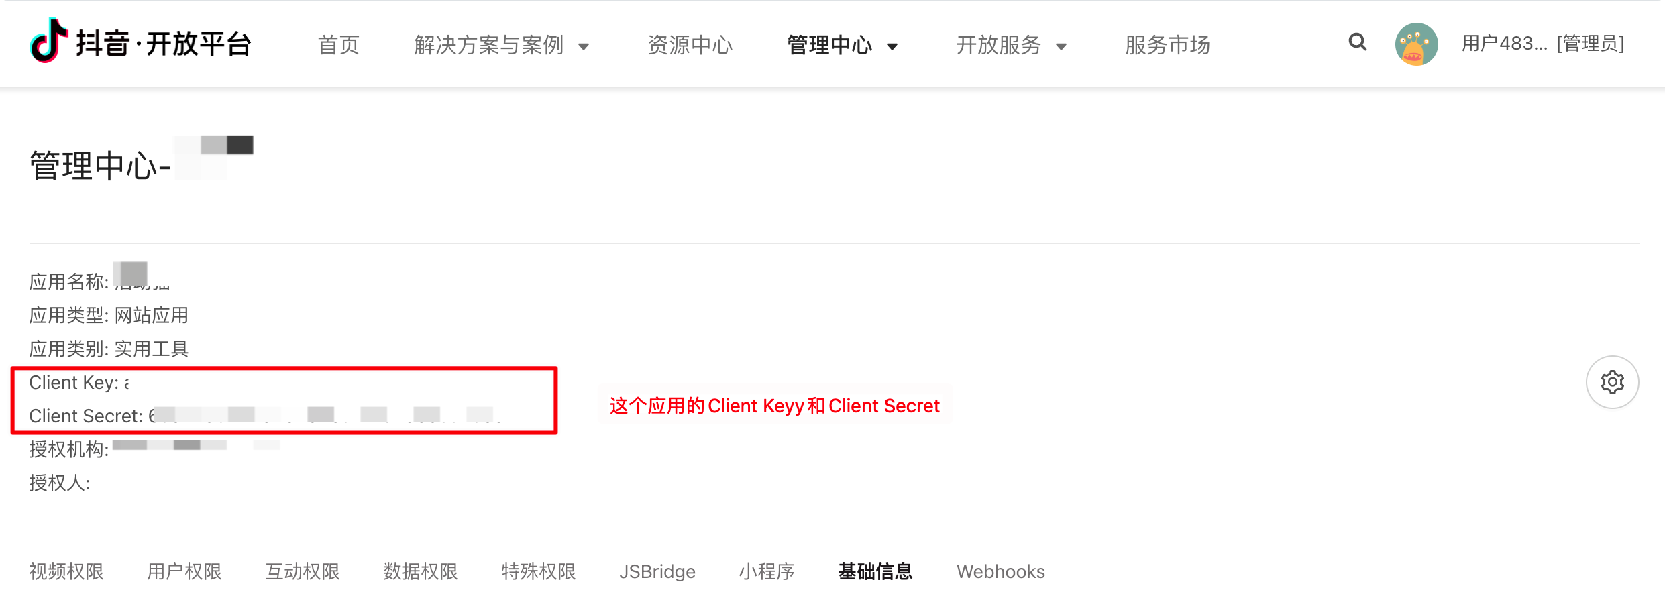Select the 互动权限 tab

pos(303,571)
